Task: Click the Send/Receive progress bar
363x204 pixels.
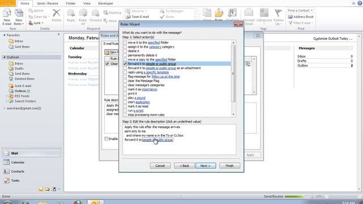Action: tap(296, 197)
